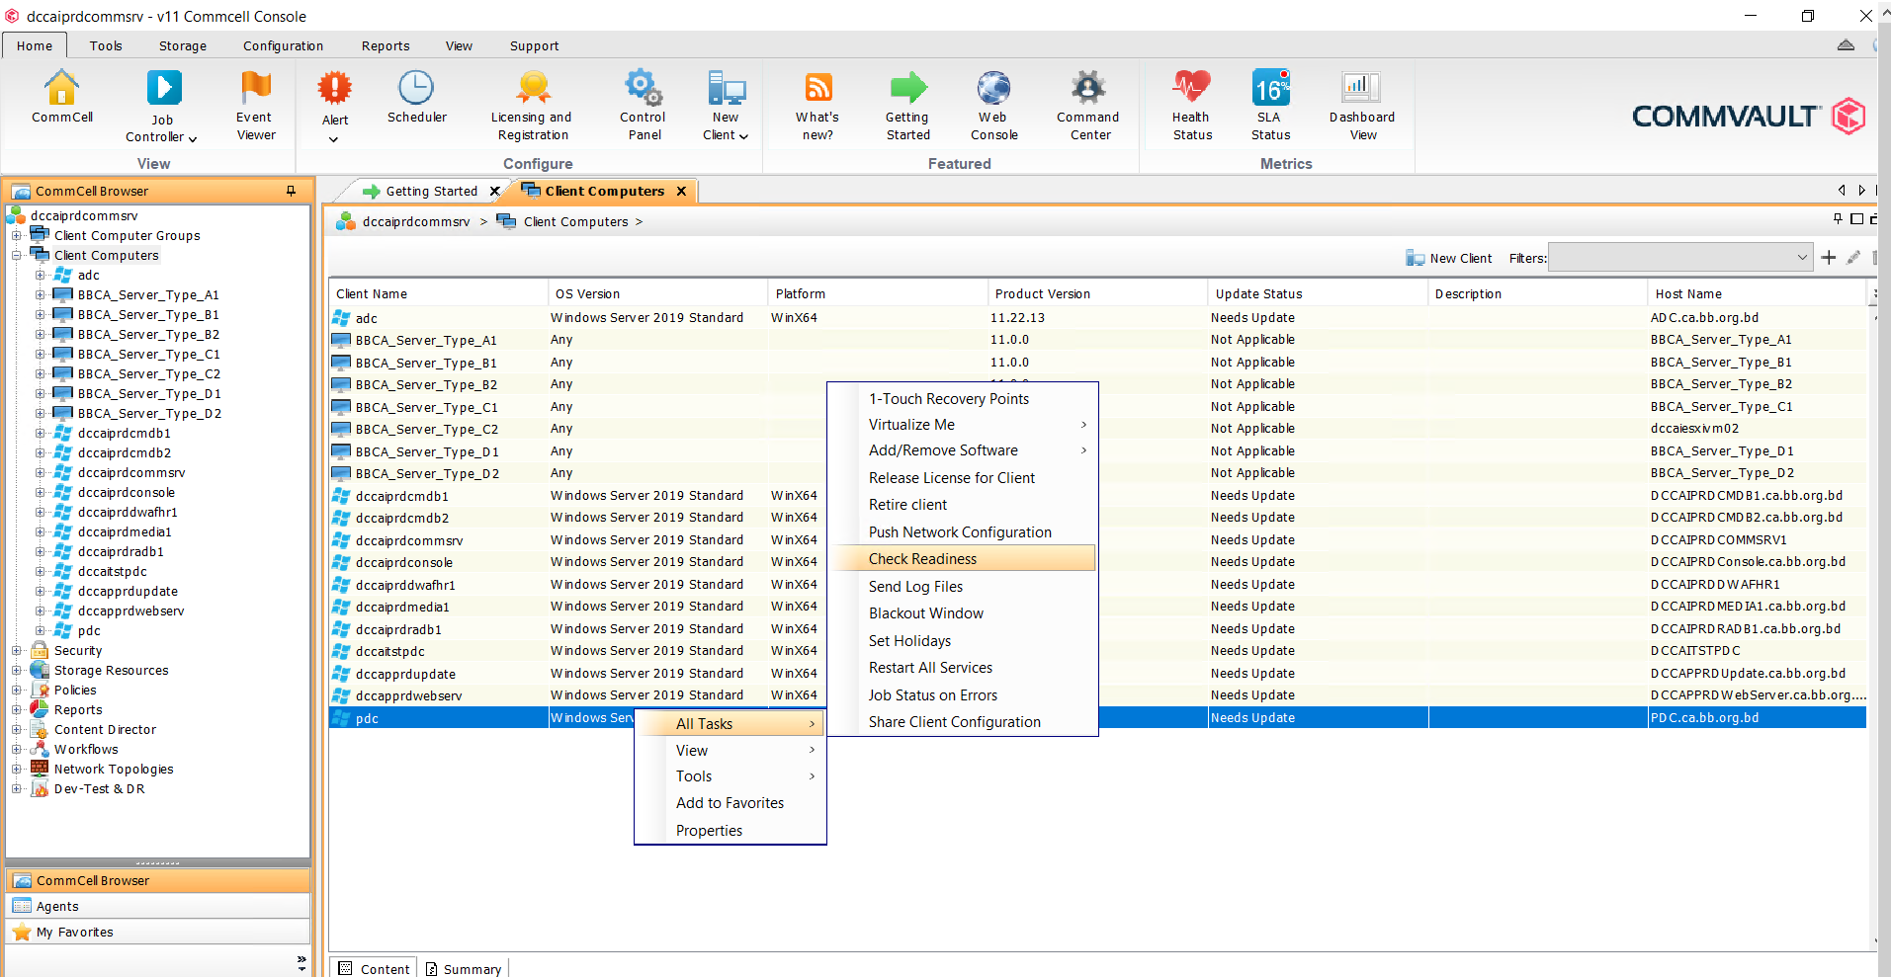Viewport: 1891px width, 977px height.
Task: Close the Getting Started tab
Action: [495, 192]
